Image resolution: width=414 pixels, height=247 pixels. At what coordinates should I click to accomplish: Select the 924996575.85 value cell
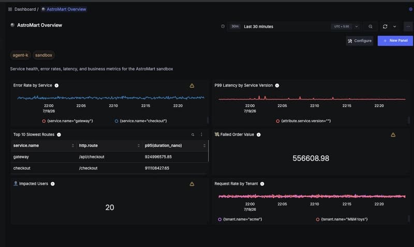coord(158,157)
